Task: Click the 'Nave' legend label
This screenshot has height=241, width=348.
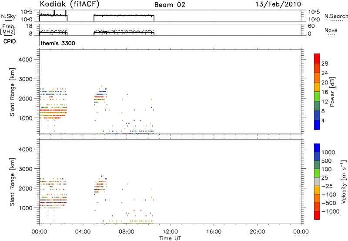Action: (x=331, y=30)
